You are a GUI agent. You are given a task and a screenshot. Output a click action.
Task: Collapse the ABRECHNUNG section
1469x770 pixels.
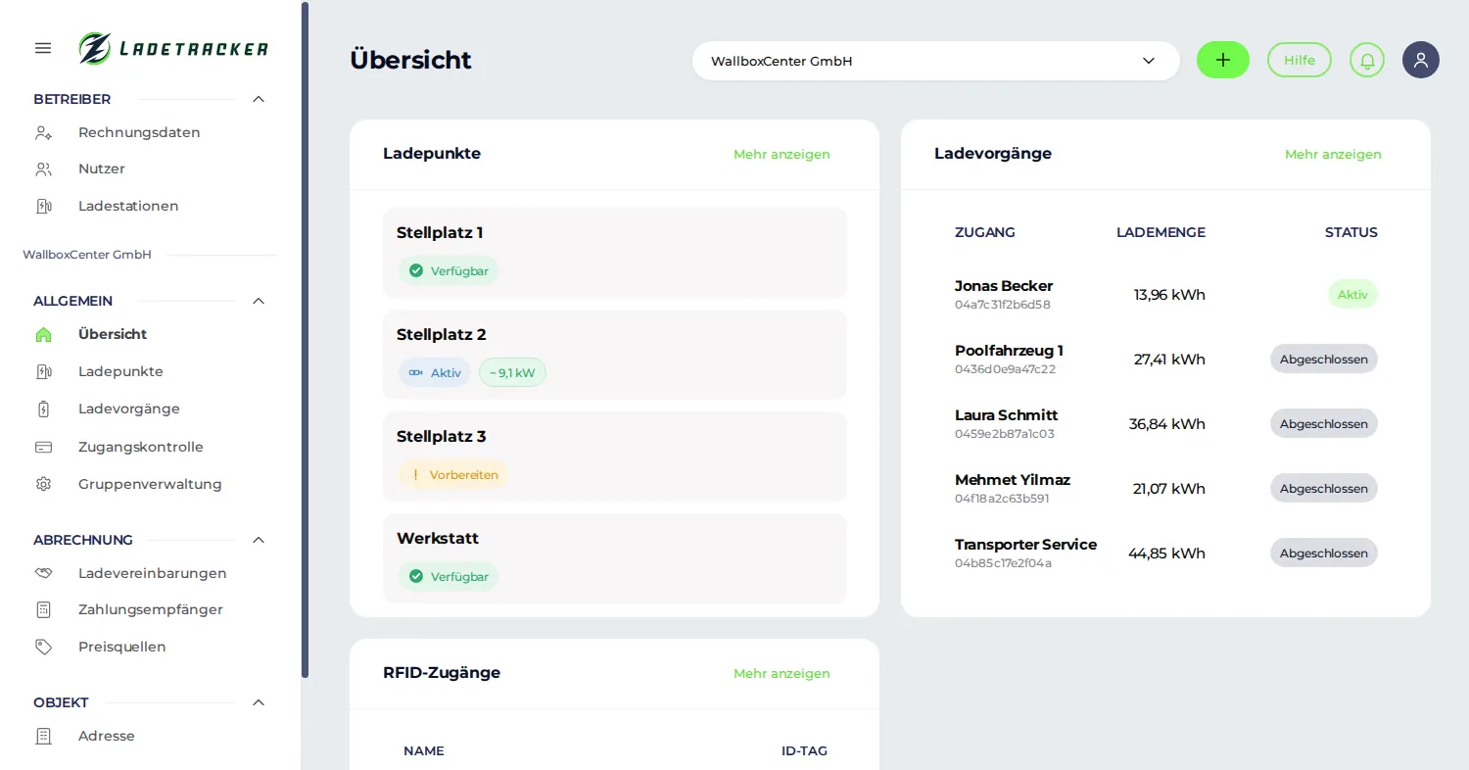[259, 540]
